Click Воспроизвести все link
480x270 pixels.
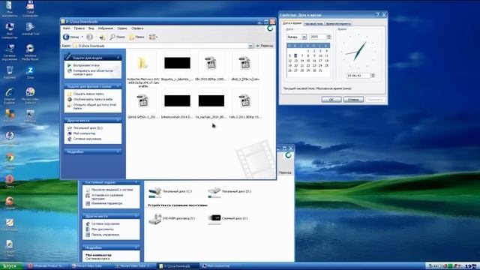click(86, 65)
